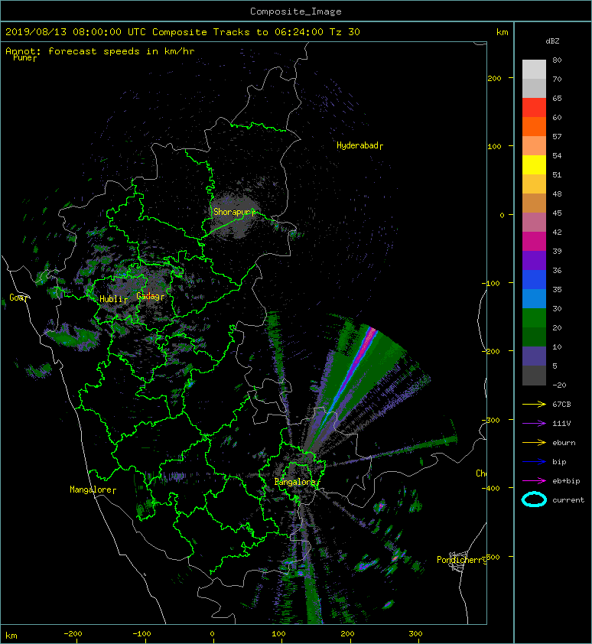Image resolution: width=592 pixels, height=644 pixels.
Task: Click the 200 km mark on vertical axis
Action: pyautogui.click(x=494, y=79)
